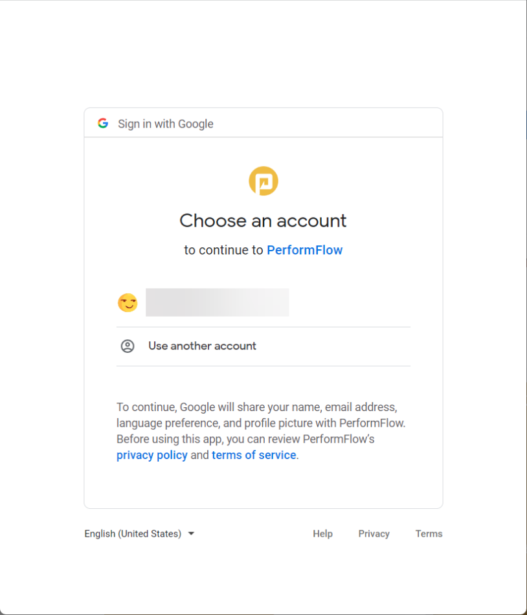Click the winking emoji account avatar

pos(128,302)
